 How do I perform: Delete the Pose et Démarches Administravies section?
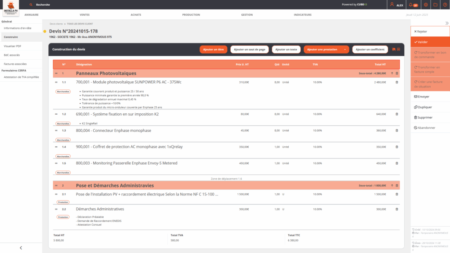click(x=397, y=186)
